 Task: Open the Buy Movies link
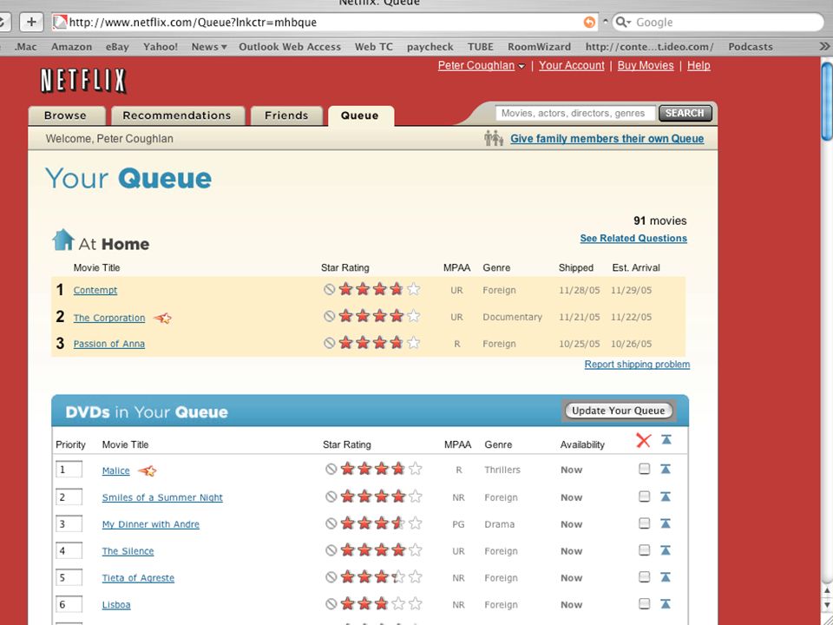[x=646, y=65]
